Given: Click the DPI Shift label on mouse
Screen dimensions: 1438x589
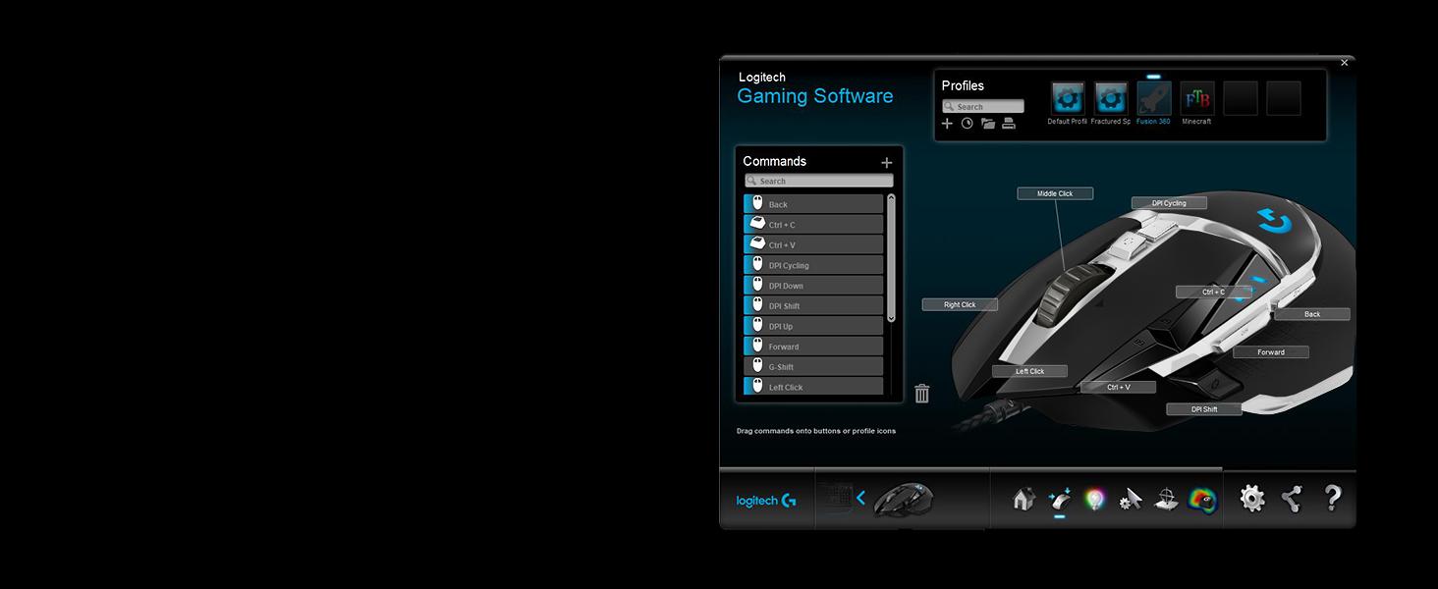Looking at the screenshot, I should pyautogui.click(x=1204, y=409).
